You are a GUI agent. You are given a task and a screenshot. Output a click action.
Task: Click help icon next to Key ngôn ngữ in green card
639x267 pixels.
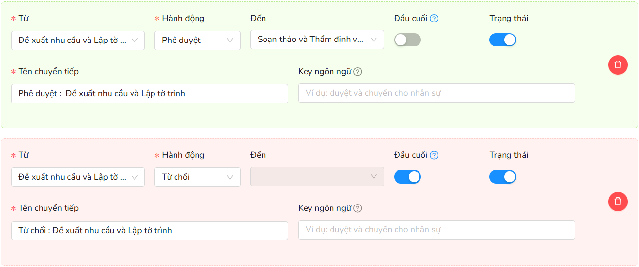pyautogui.click(x=358, y=72)
